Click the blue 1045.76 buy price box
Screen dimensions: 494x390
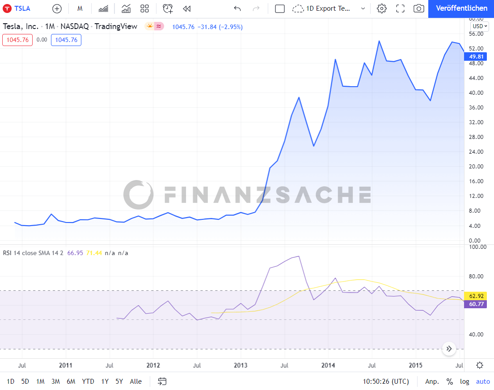(x=66, y=40)
